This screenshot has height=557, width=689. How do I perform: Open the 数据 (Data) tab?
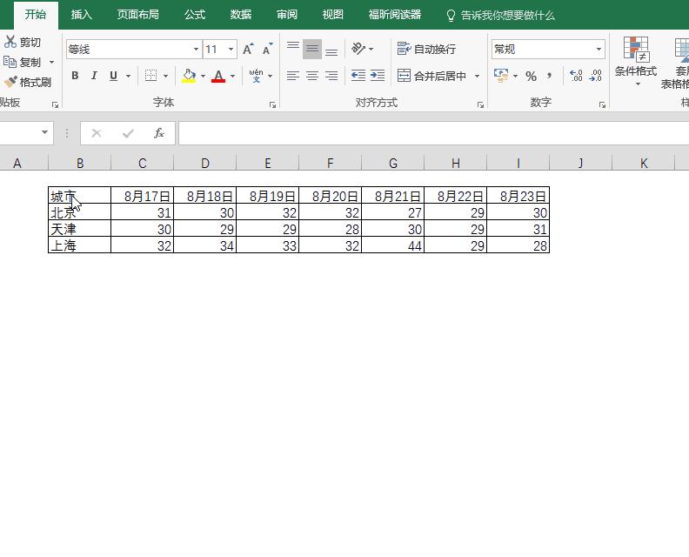[x=241, y=15]
